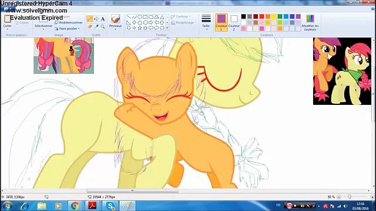Pick the green color swatch
The image size is (376, 211).
coord(280,16)
